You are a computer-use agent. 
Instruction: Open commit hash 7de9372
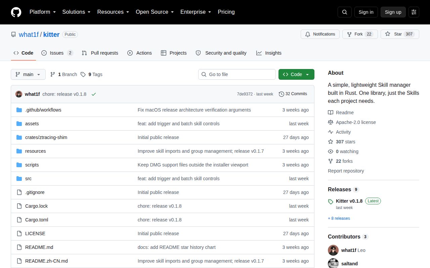point(245,94)
